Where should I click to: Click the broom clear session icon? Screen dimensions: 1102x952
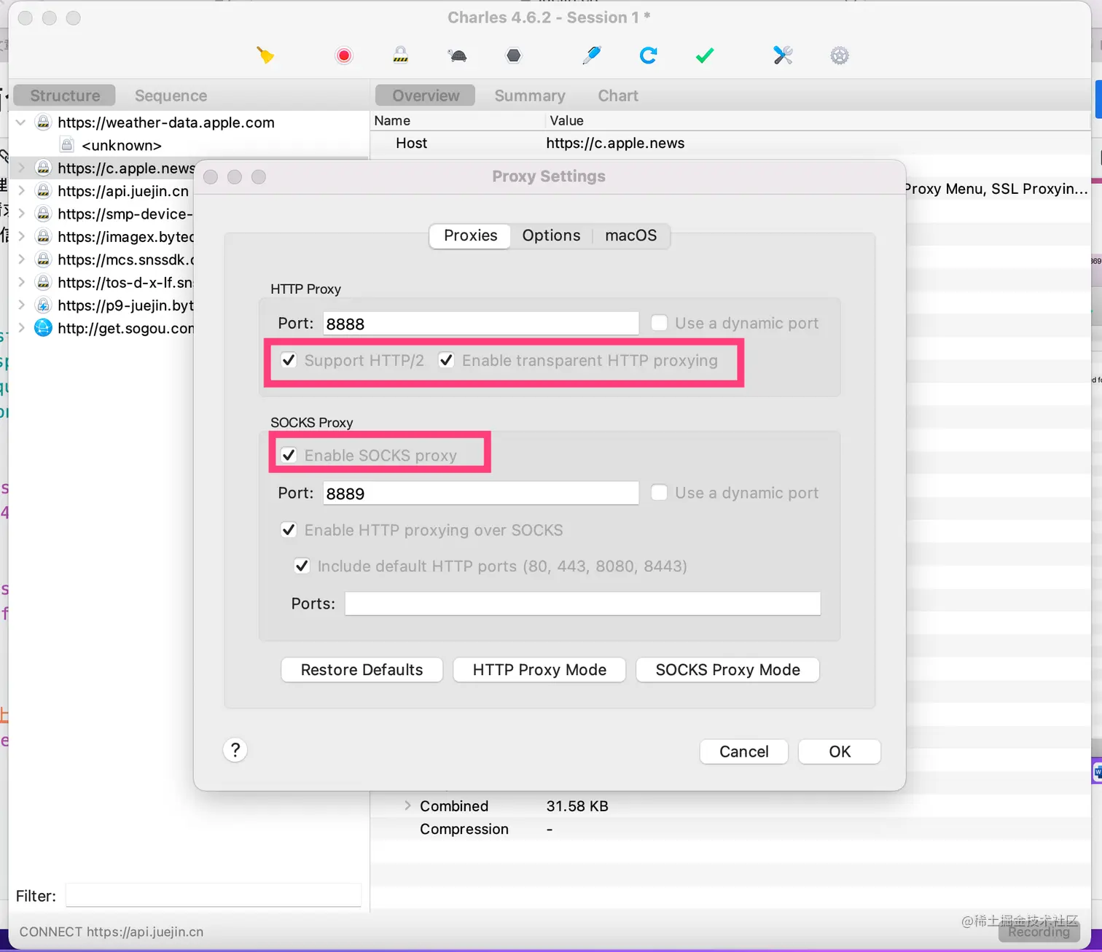(265, 55)
